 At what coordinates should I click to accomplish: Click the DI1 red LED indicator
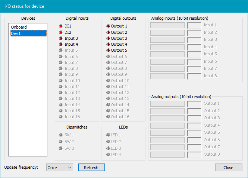pos(61,26)
